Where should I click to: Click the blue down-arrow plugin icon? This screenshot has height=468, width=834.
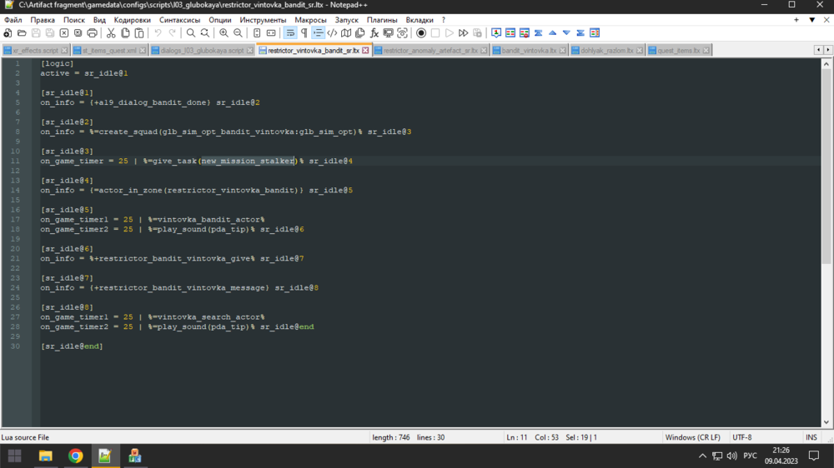[566, 33]
